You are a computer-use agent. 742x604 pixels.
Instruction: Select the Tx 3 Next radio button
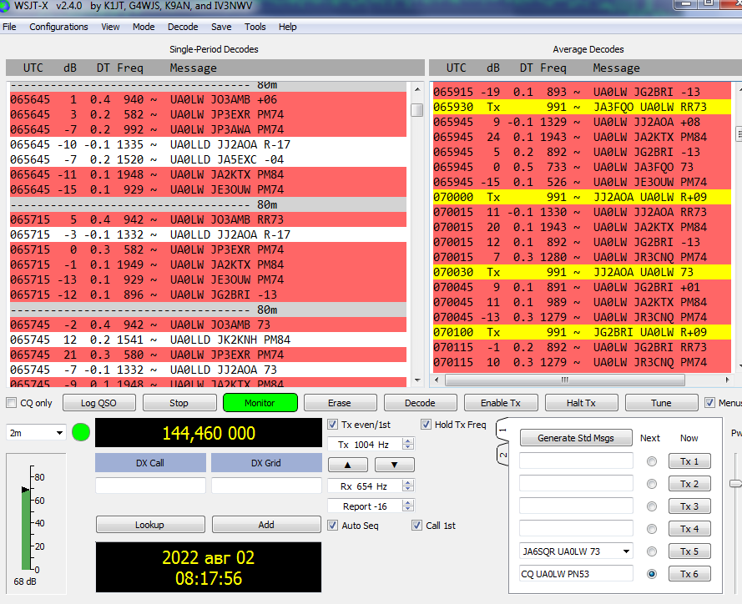[652, 506]
